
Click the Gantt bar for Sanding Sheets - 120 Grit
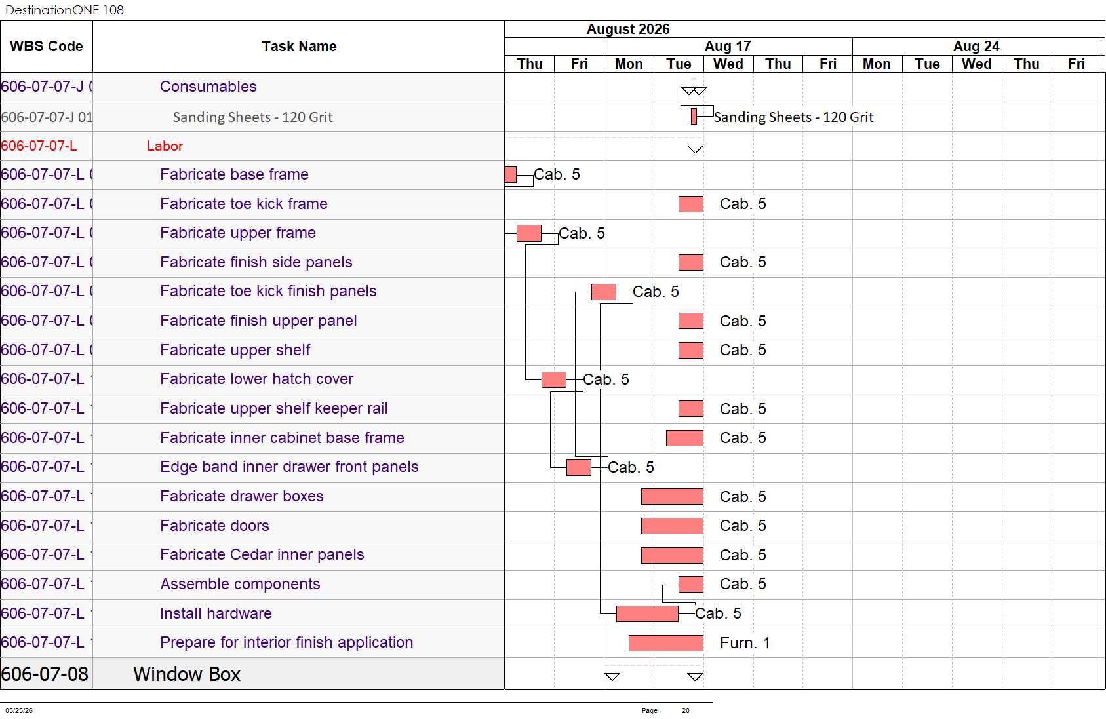pos(694,117)
